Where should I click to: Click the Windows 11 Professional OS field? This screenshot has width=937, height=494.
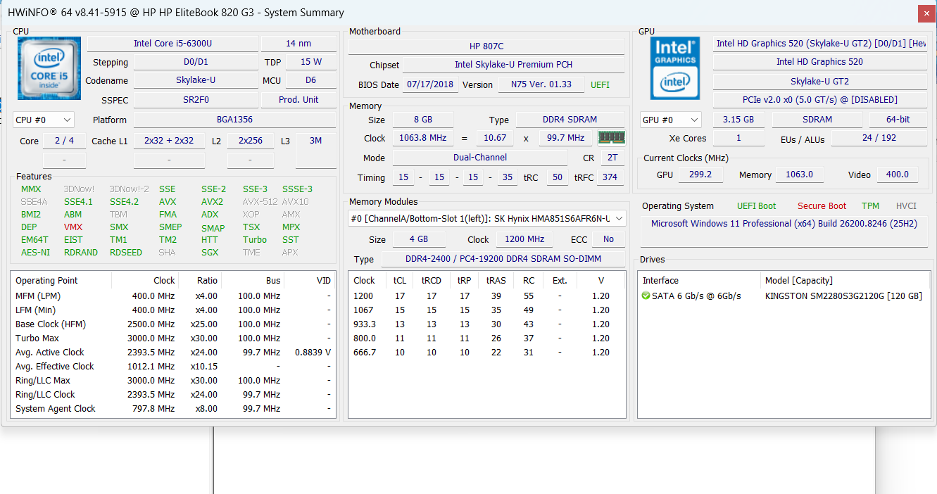(784, 224)
